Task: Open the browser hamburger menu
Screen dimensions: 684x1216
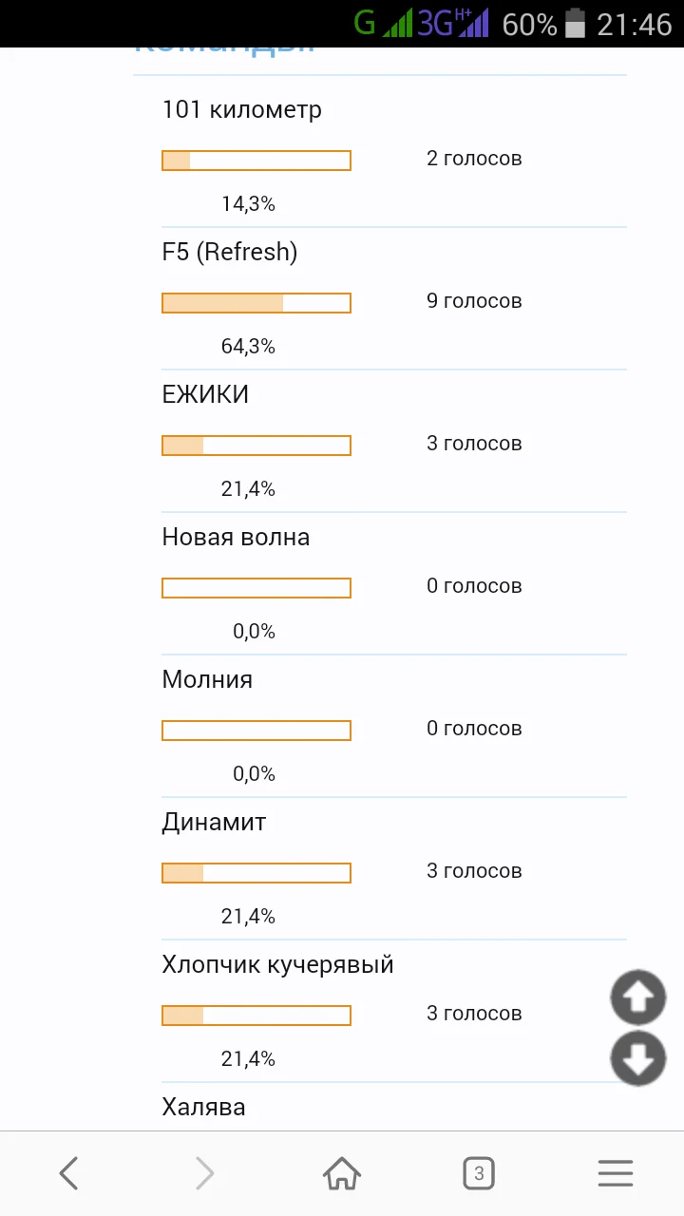Action: tap(616, 1174)
